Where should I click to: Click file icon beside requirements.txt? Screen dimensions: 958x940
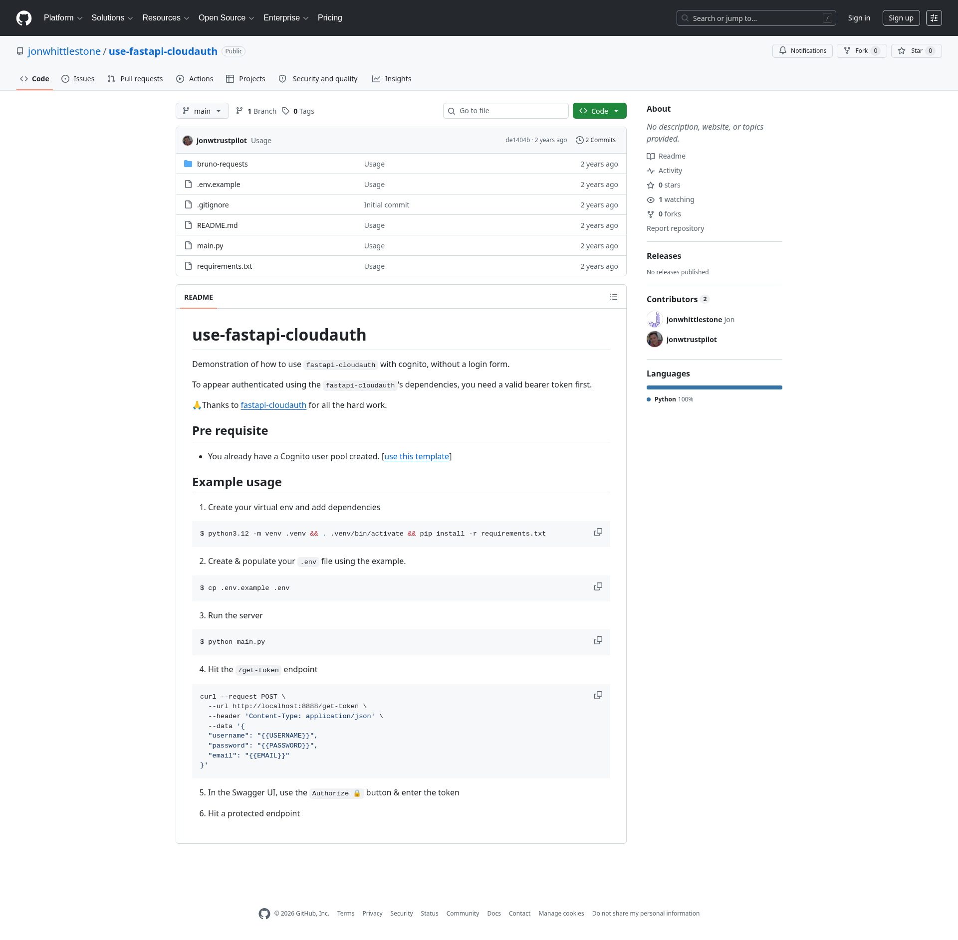(x=188, y=266)
